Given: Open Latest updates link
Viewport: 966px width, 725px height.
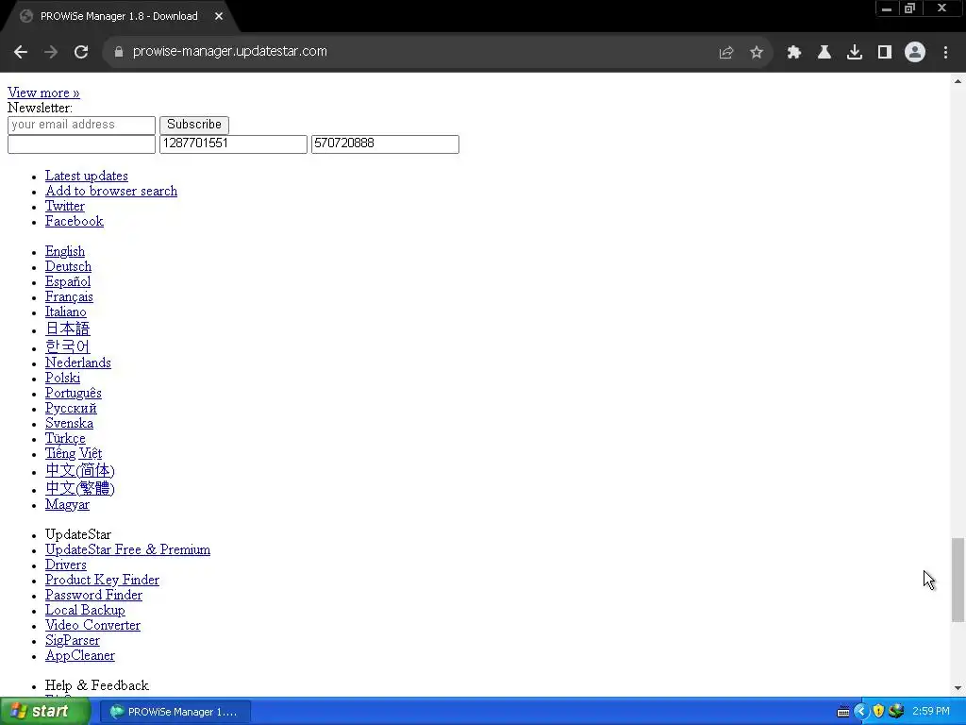Looking at the screenshot, I should pos(86,177).
